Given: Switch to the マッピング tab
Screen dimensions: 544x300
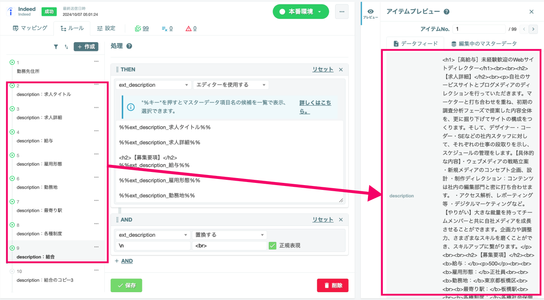Looking at the screenshot, I should 30,28.
